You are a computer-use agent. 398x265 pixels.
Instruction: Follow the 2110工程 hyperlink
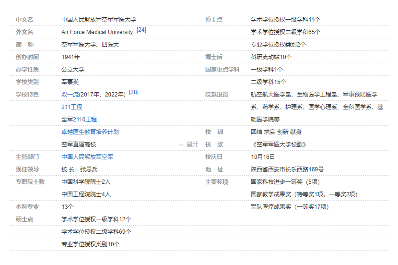[85, 120]
